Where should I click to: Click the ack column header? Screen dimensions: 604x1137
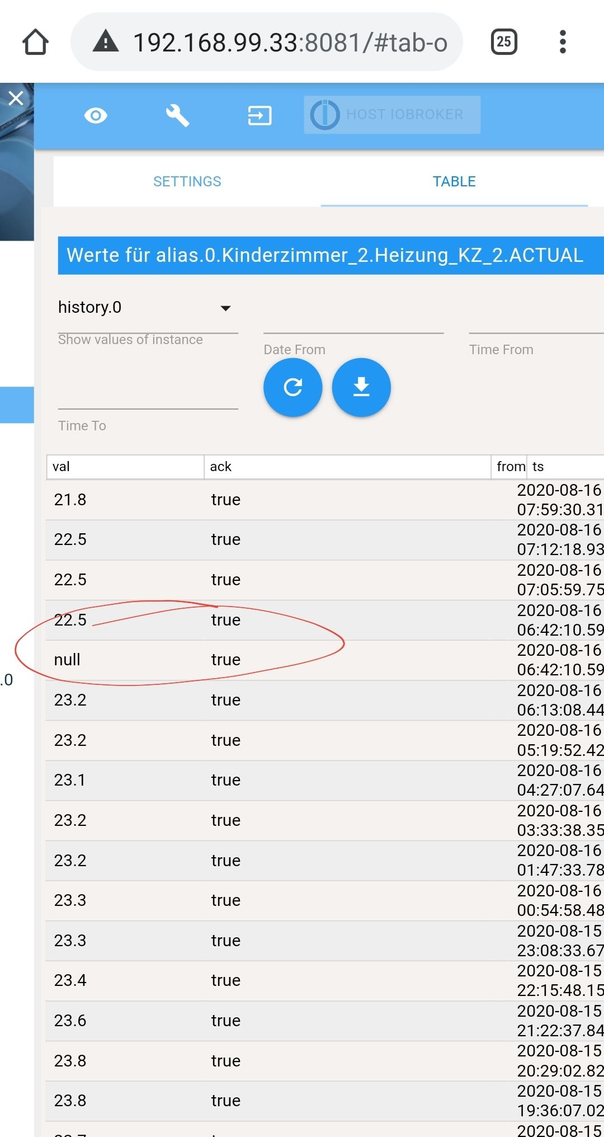coord(347,467)
